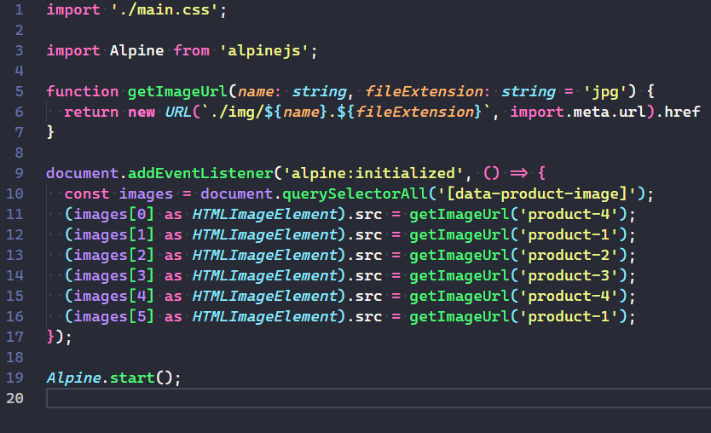
Task: Click the 'product-2' string in line 13
Action: [569, 255]
